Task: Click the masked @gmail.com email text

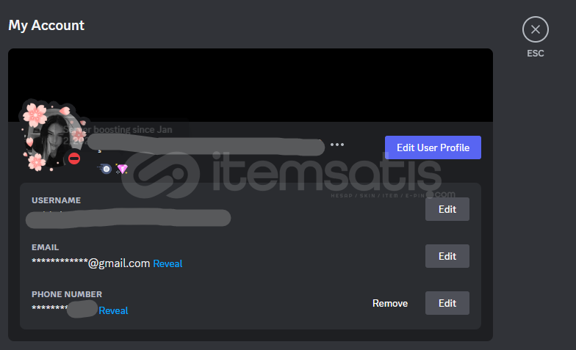Action: point(91,263)
